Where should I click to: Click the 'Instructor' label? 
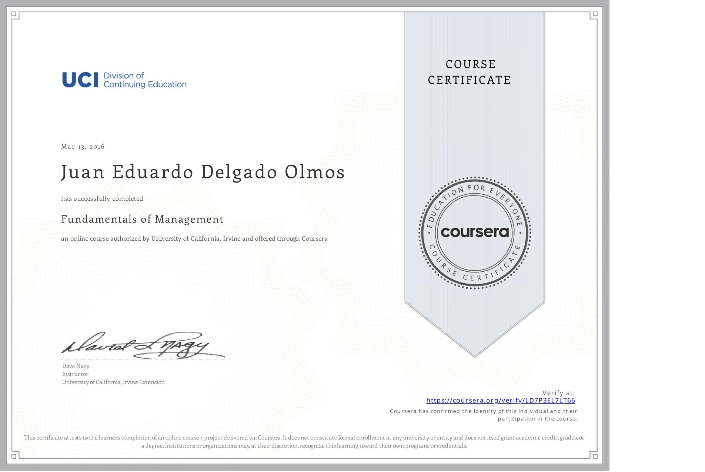coord(75,374)
